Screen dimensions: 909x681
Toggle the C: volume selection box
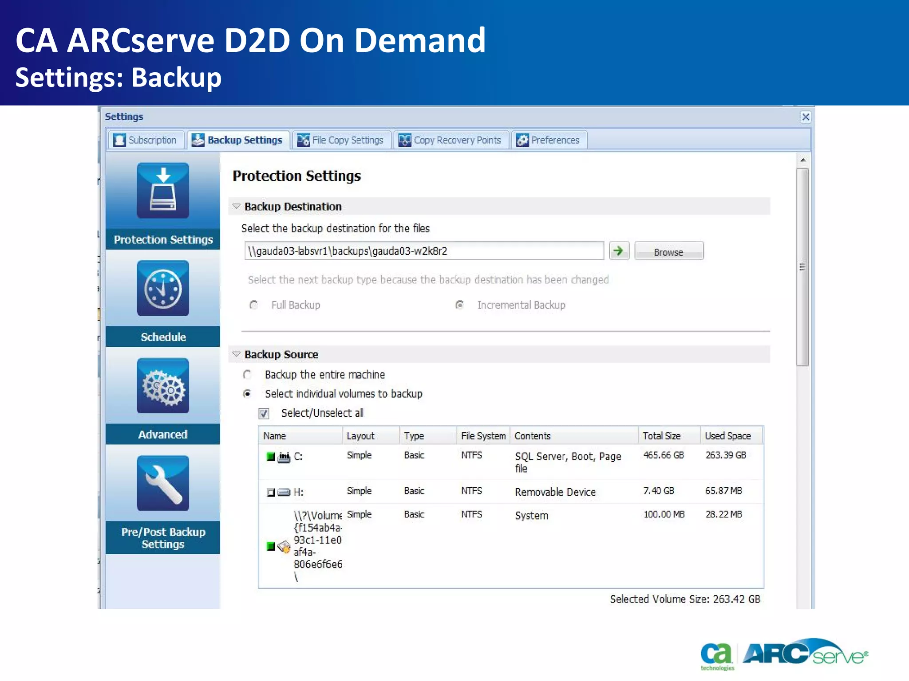[x=270, y=457]
